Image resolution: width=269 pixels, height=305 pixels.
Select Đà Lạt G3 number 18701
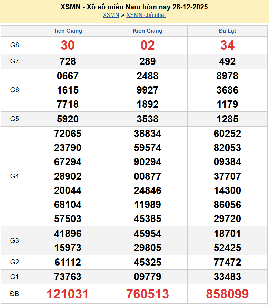pos(227,234)
